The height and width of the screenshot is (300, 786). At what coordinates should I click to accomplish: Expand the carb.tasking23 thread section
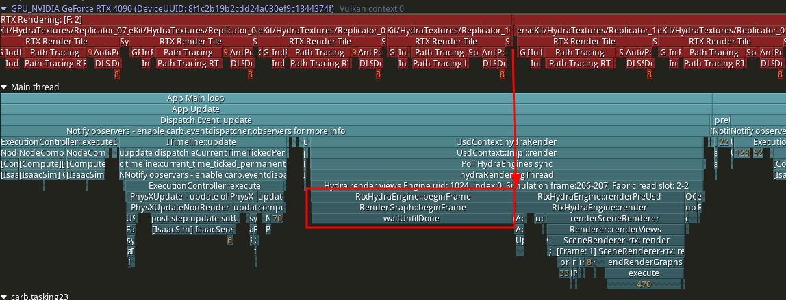click(5, 296)
